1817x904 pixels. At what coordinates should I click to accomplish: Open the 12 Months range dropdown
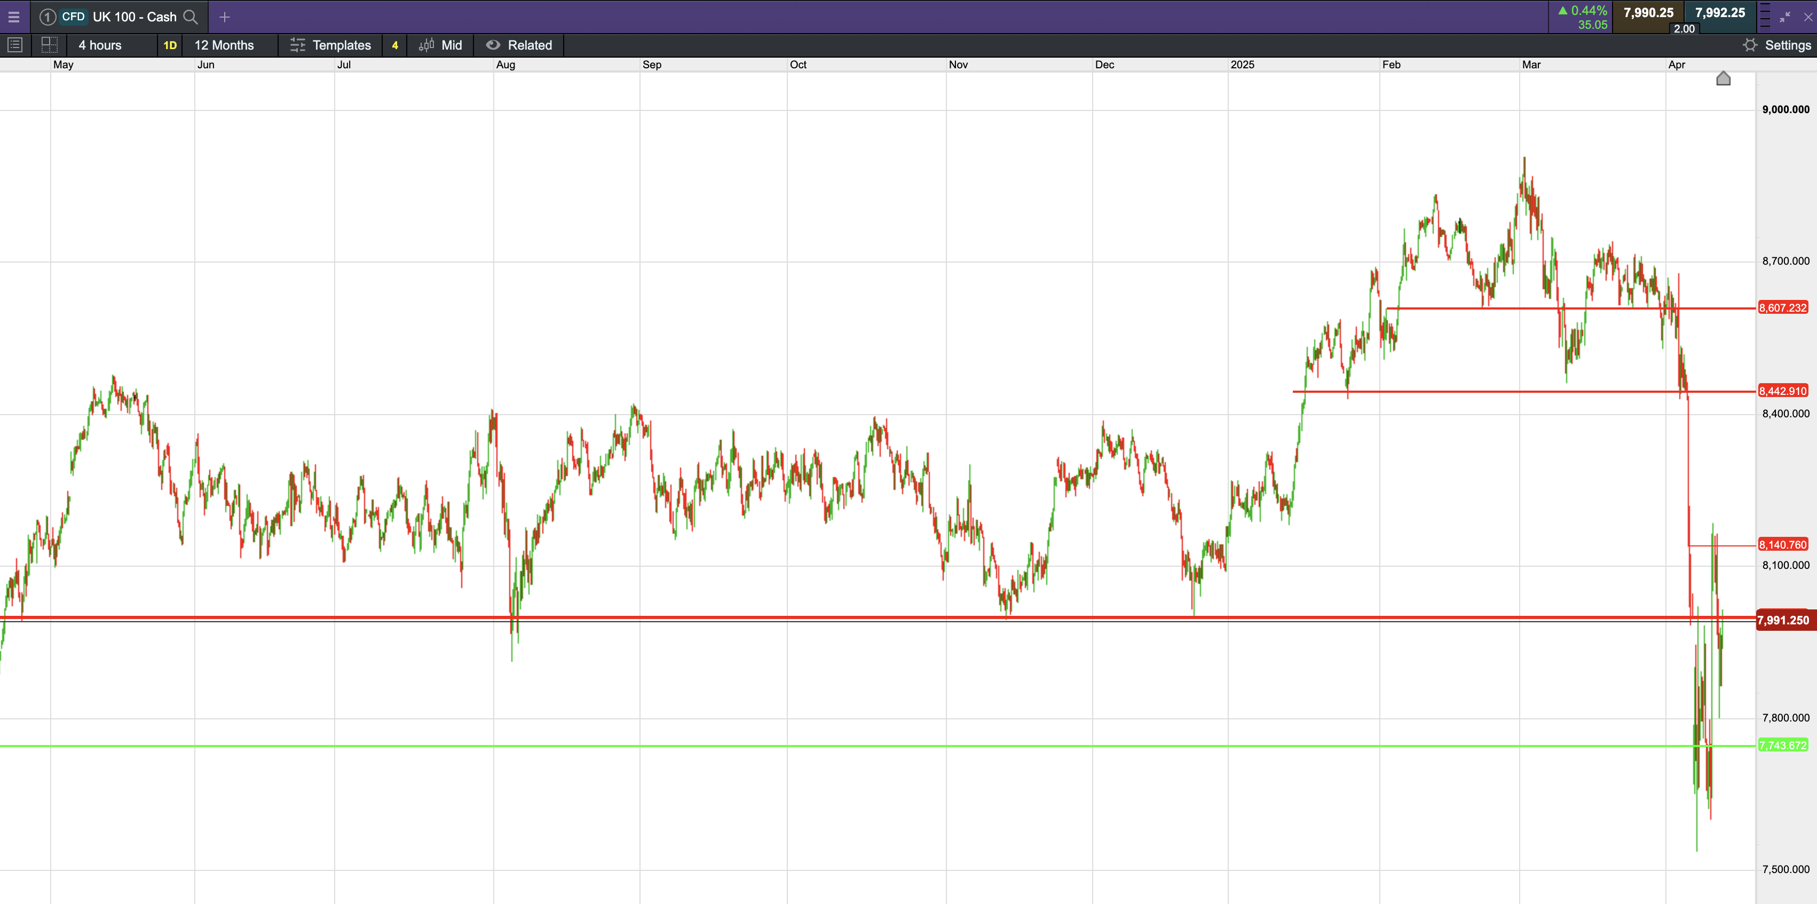224,45
